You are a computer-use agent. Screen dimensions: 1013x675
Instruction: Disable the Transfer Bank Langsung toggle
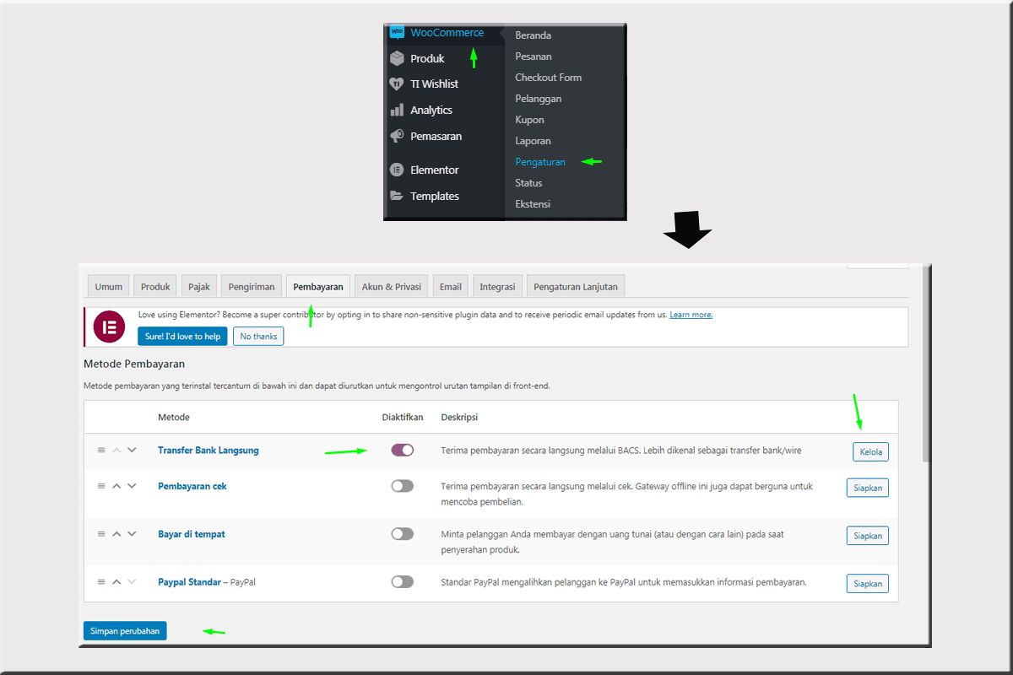click(403, 451)
